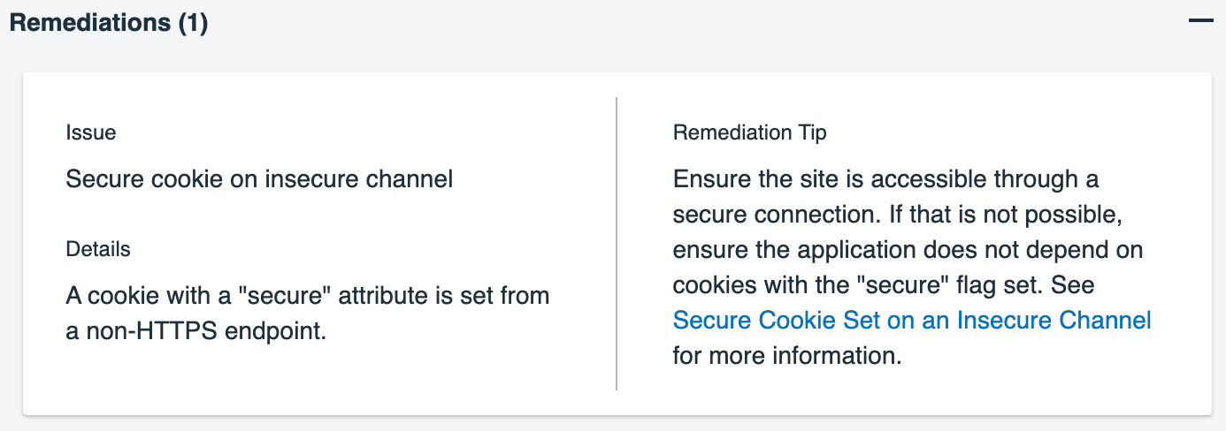Click the "ensure the application does not depend" line
Screen dimensions: 1226x431
coord(908,250)
